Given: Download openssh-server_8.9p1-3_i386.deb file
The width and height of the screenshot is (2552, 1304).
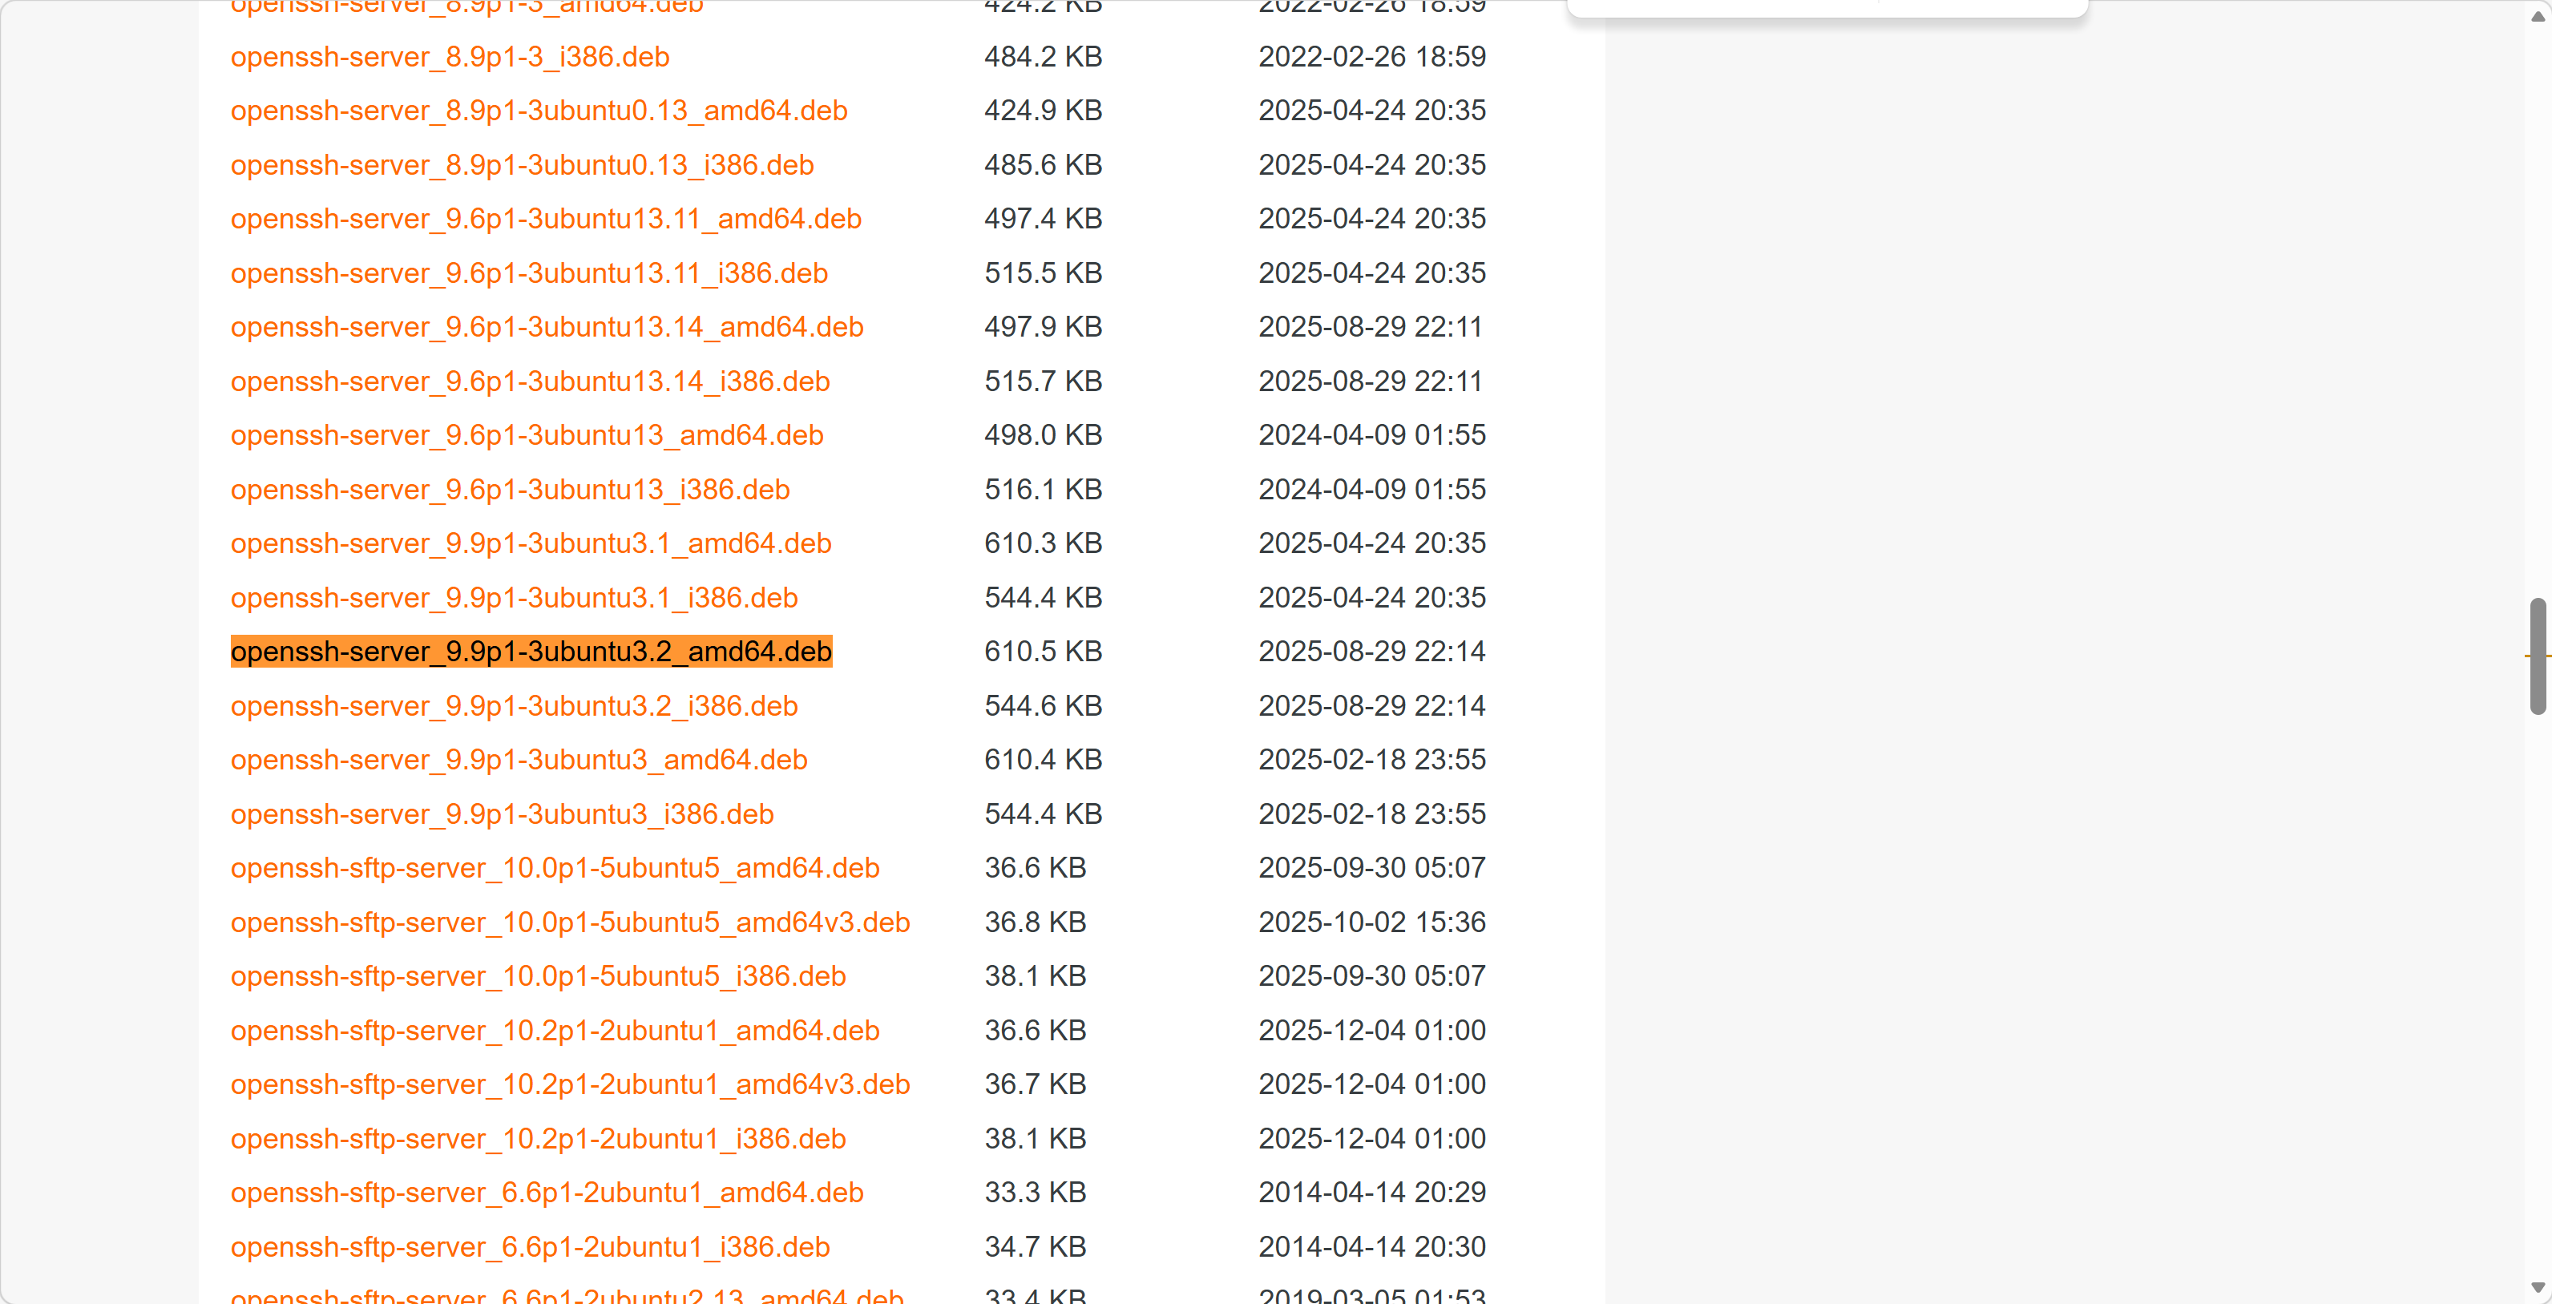Looking at the screenshot, I should 450,56.
